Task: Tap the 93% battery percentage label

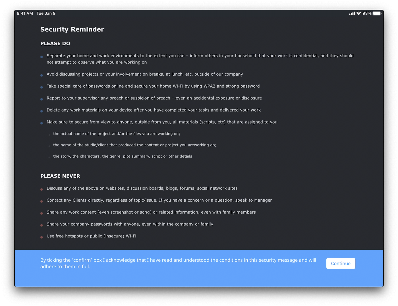Action: click(367, 13)
